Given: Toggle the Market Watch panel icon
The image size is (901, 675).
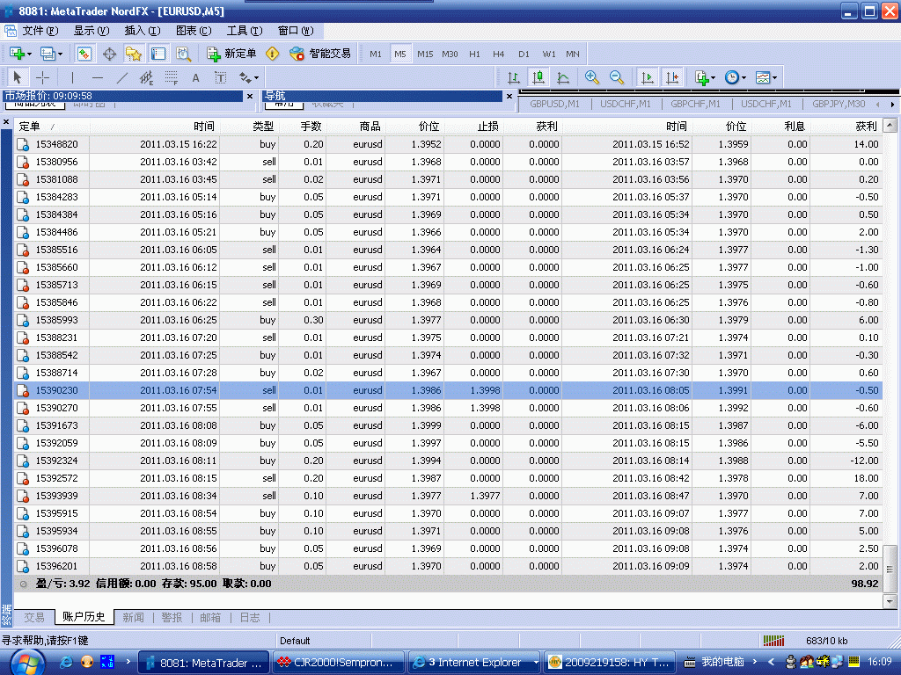Looking at the screenshot, I should point(84,54).
